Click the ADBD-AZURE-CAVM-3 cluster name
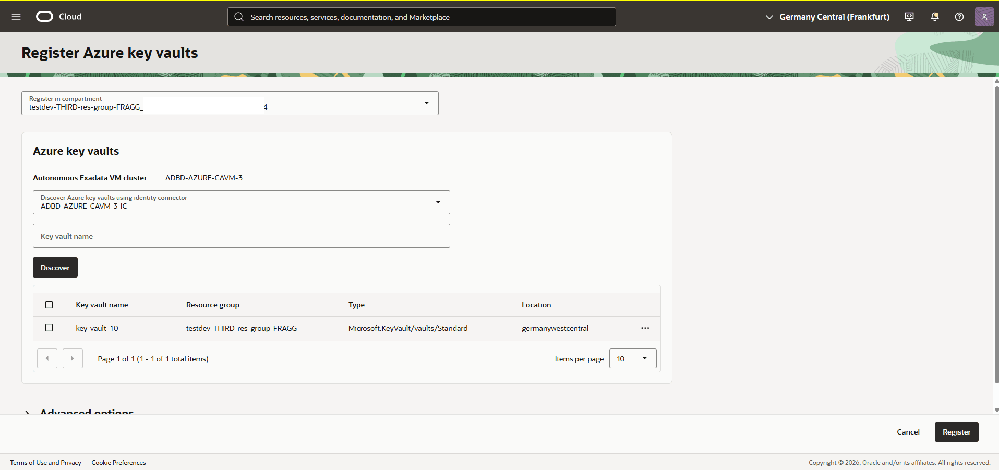Image resolution: width=999 pixels, height=470 pixels. click(204, 178)
